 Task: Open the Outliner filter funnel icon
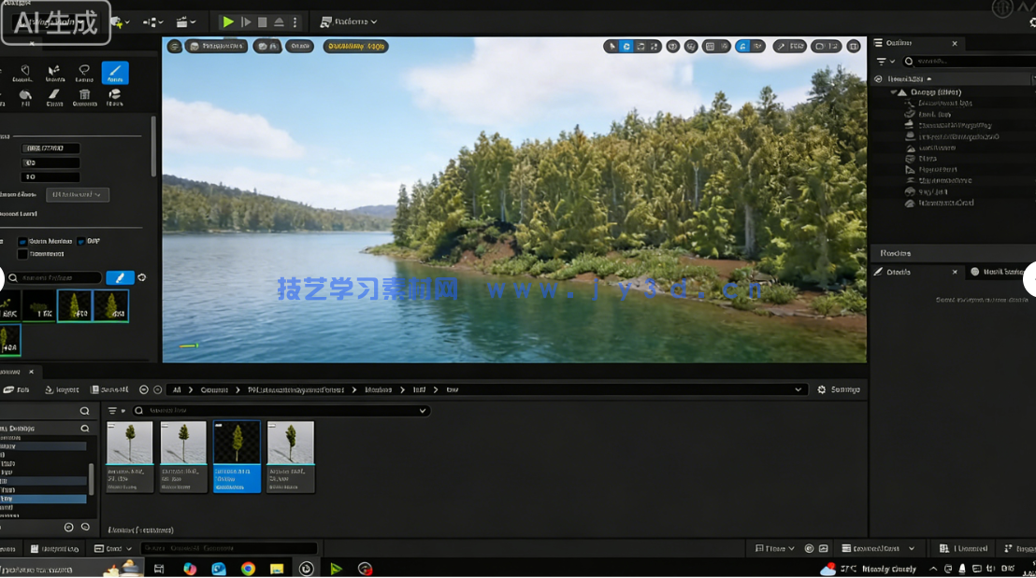(881, 61)
